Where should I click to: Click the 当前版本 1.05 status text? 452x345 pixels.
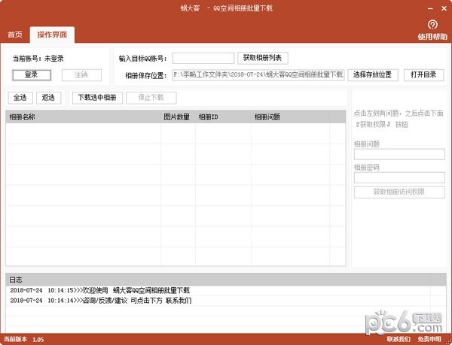(x=24, y=340)
